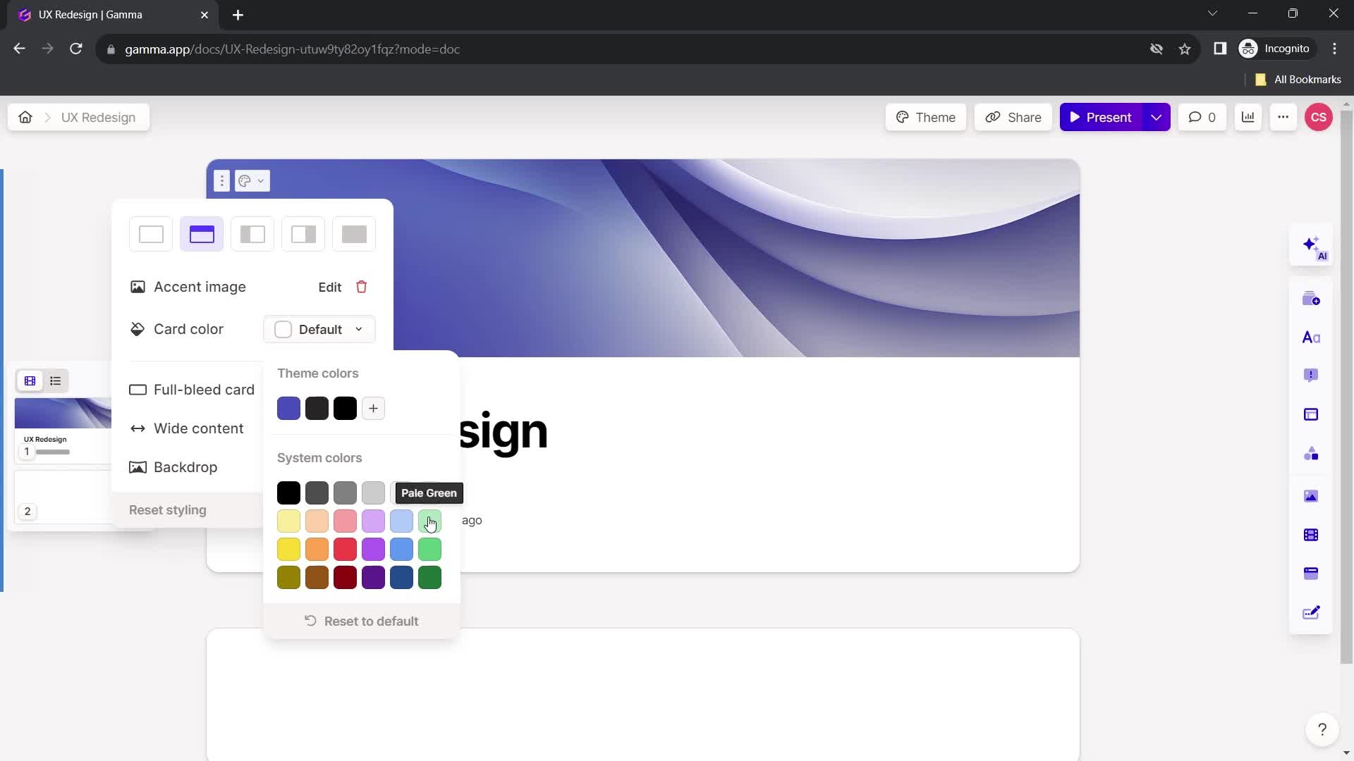Viewport: 1354px width, 761px height.
Task: Click Edit button for Accent image
Action: pos(330,287)
